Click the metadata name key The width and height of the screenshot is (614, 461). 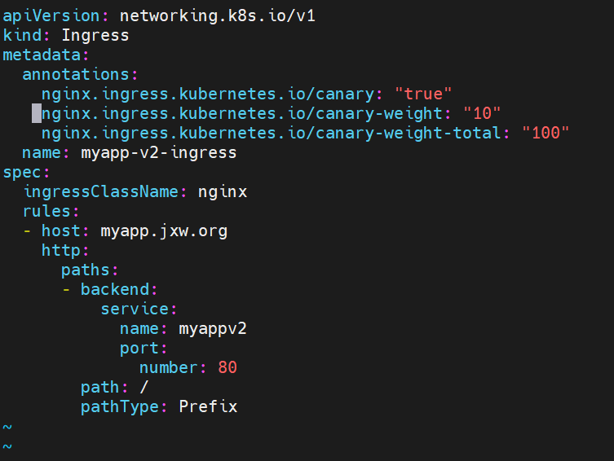coord(42,153)
